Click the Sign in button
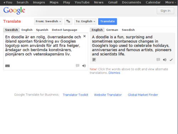178x134 pixels. (x=166, y=11)
